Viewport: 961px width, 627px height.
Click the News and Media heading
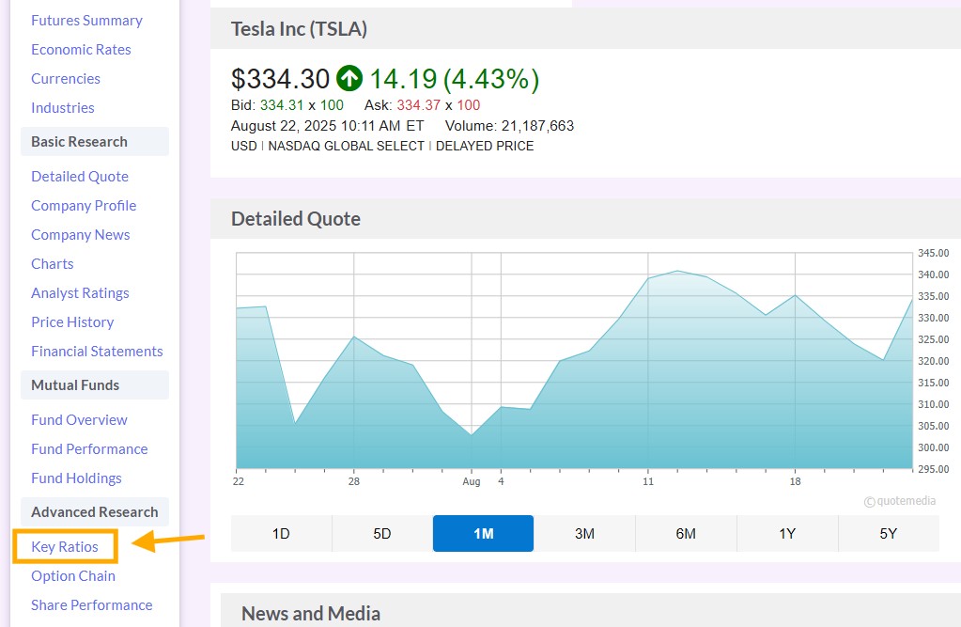[x=311, y=614]
